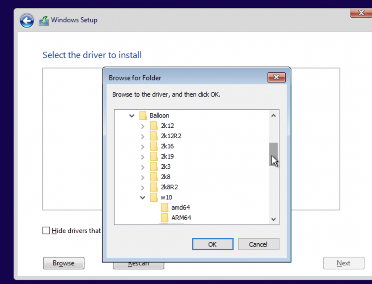This screenshot has width=372, height=284.
Task: Click the 2k12 folder icon
Action: (154, 126)
